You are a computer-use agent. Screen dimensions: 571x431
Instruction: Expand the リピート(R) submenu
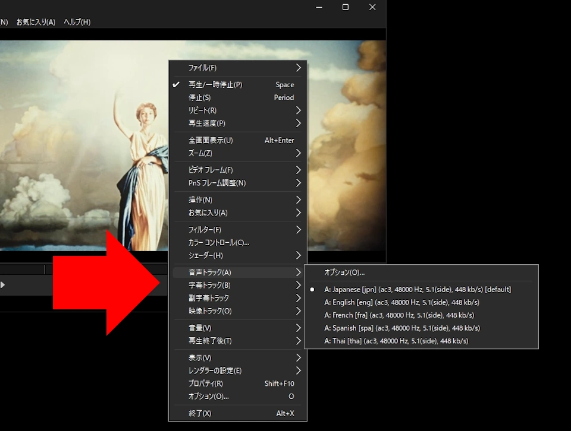tap(238, 110)
